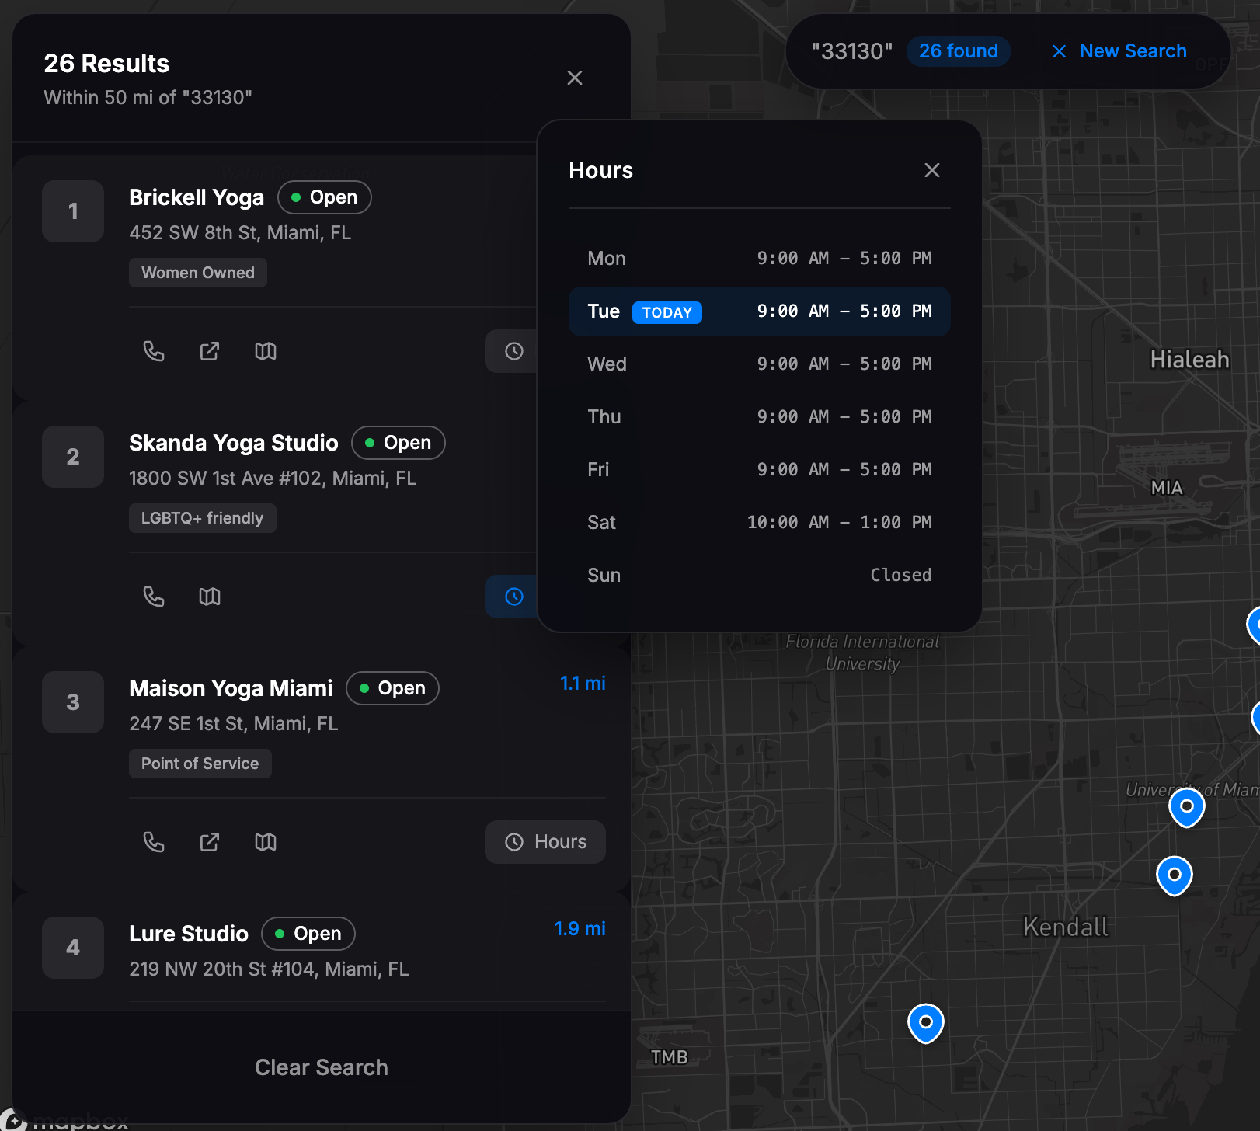Click the southernmost map pin above TMB
The image size is (1260, 1131).
(x=925, y=1022)
